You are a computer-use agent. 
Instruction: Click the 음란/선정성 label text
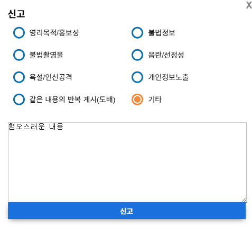click(166, 55)
